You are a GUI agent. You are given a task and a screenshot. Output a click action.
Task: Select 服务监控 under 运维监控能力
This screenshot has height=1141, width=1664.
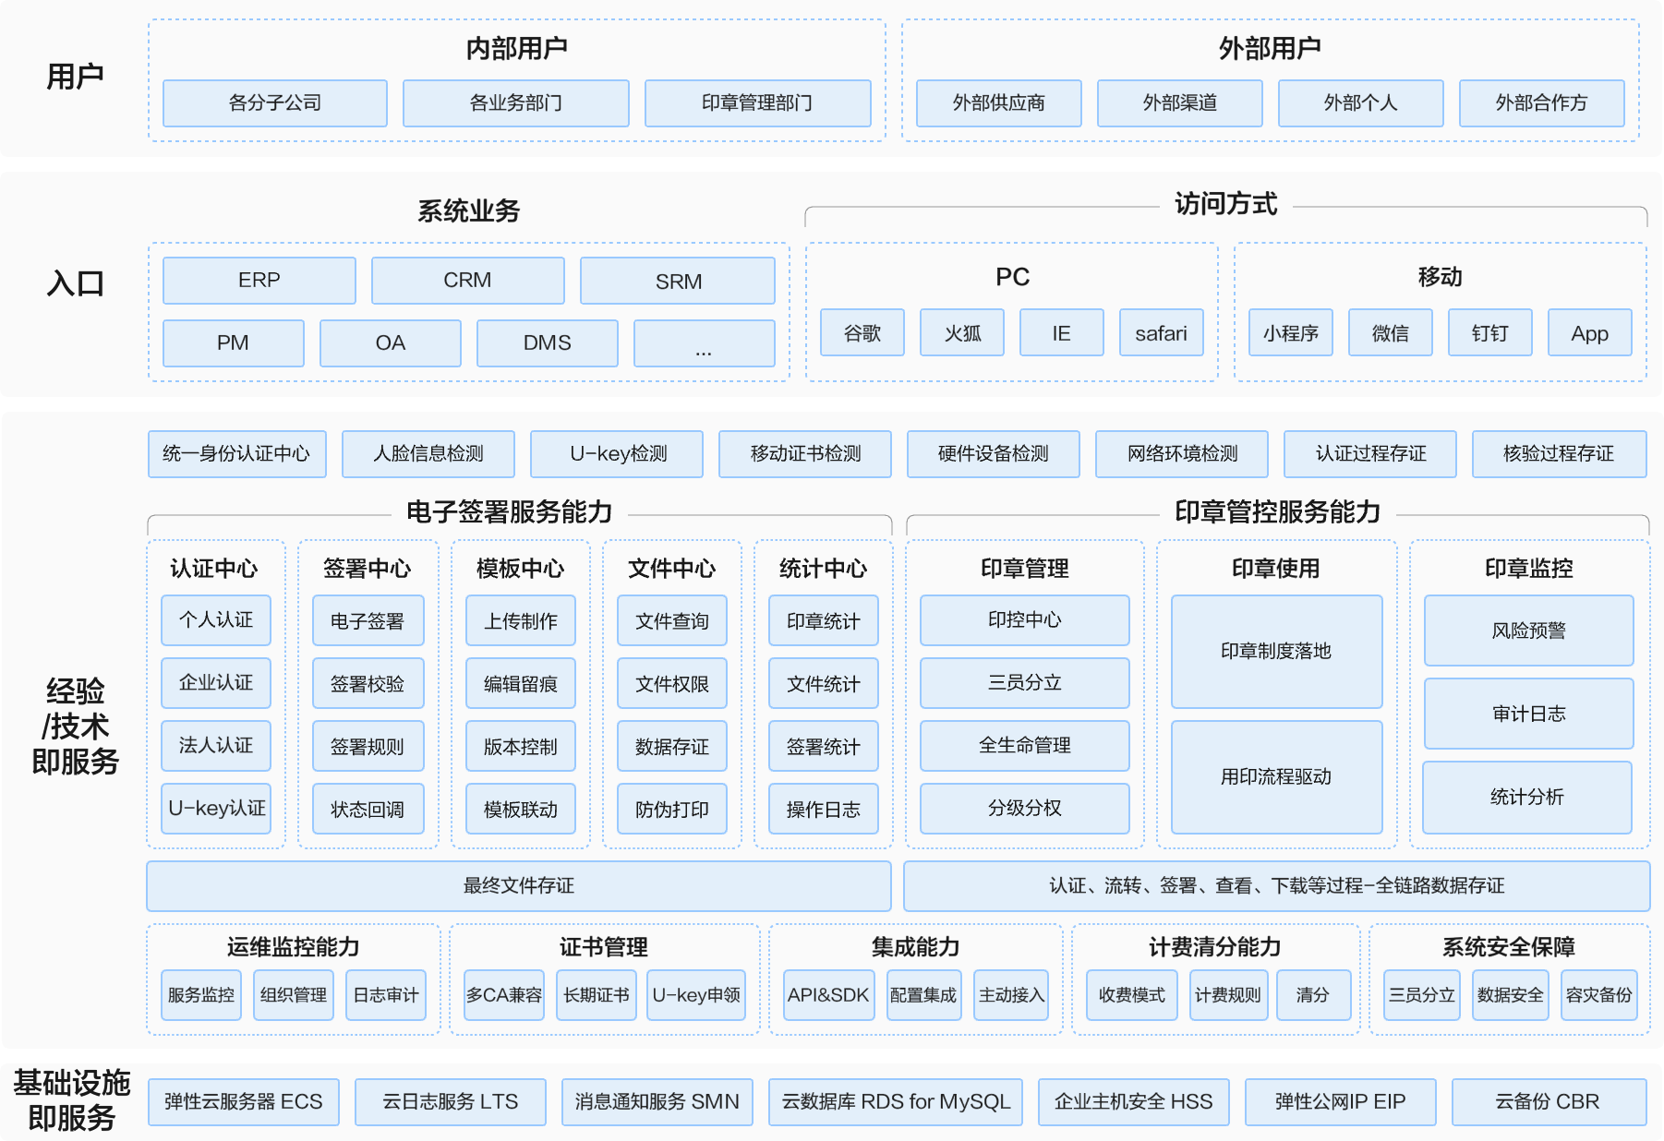pyautogui.click(x=201, y=994)
